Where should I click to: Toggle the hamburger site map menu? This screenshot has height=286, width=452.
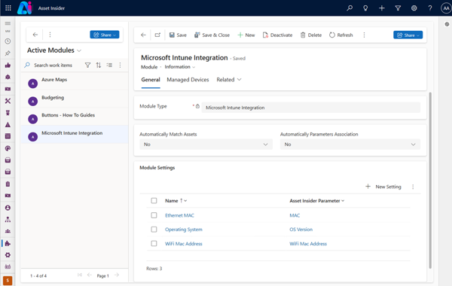click(x=8, y=23)
